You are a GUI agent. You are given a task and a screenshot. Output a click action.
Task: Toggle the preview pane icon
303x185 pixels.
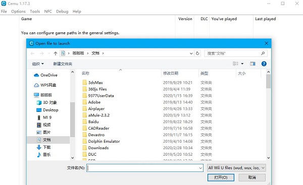252,64
